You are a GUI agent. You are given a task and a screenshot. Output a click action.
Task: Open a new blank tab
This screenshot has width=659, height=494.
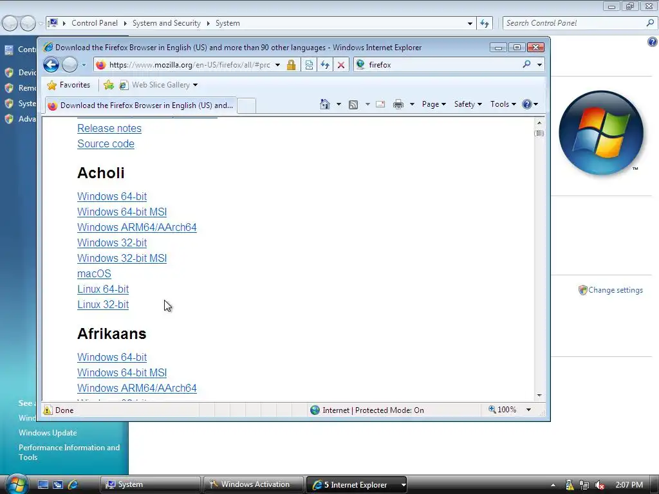246,105
